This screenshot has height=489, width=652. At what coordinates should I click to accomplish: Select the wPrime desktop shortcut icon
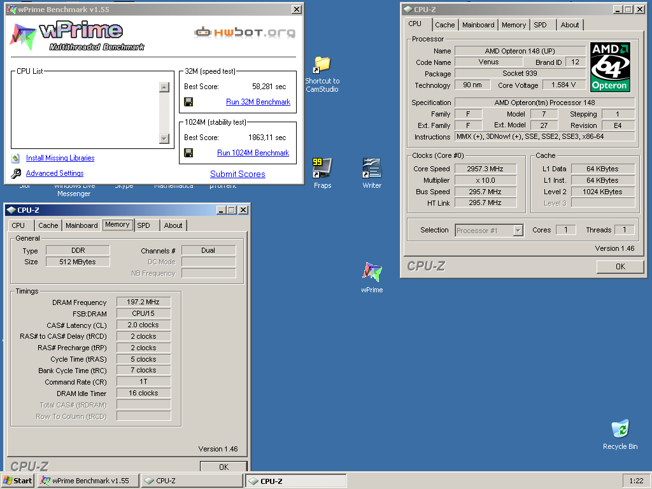point(372,272)
